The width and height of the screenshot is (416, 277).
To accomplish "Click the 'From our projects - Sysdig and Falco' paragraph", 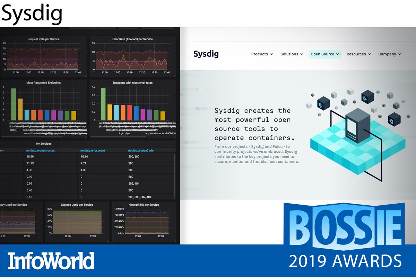I will click(x=257, y=154).
